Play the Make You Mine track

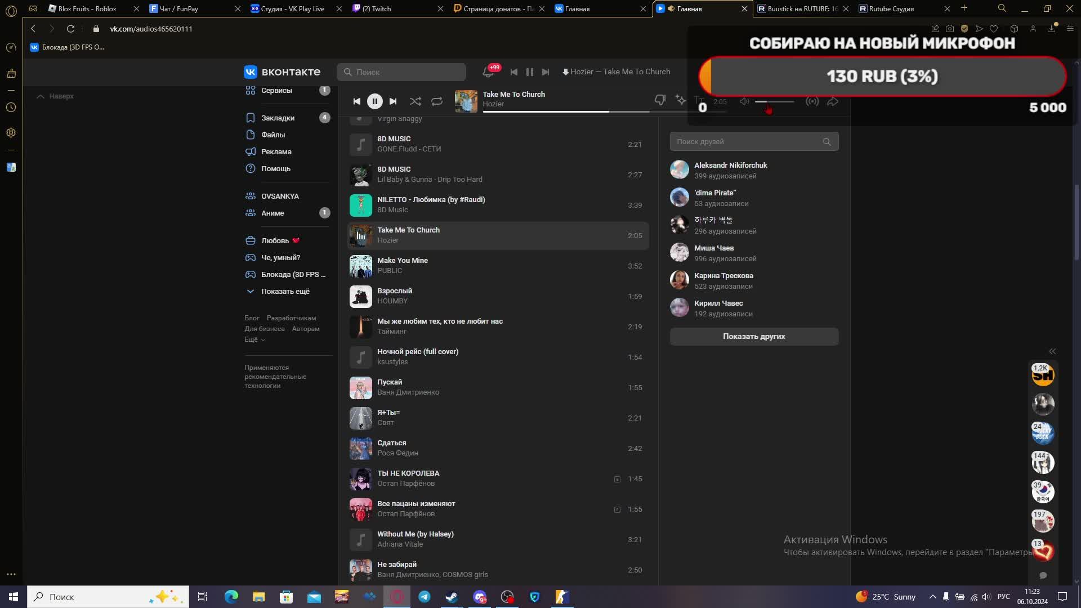[x=360, y=266]
